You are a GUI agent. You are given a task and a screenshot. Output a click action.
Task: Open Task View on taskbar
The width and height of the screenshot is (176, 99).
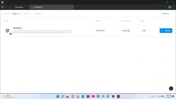pos(68,96)
